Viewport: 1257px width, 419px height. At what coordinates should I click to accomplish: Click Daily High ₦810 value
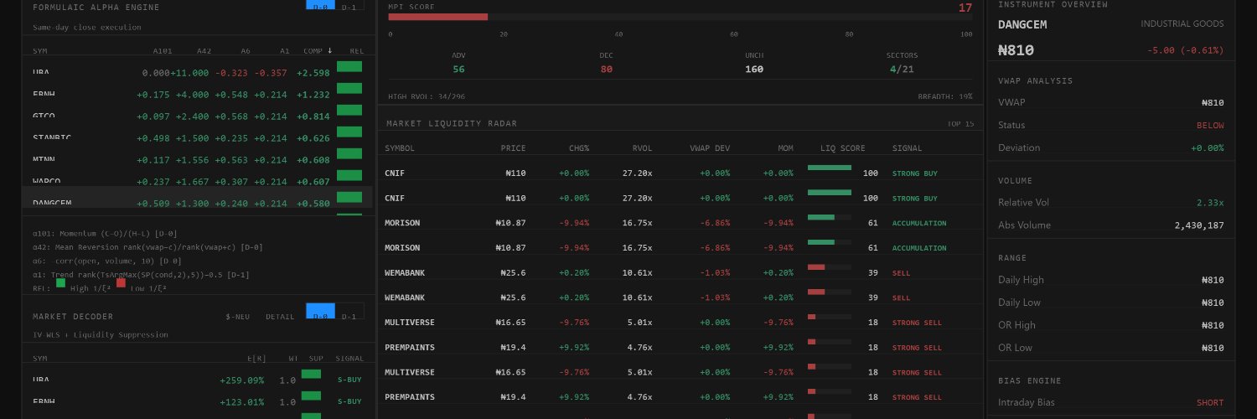pyautogui.click(x=1213, y=280)
